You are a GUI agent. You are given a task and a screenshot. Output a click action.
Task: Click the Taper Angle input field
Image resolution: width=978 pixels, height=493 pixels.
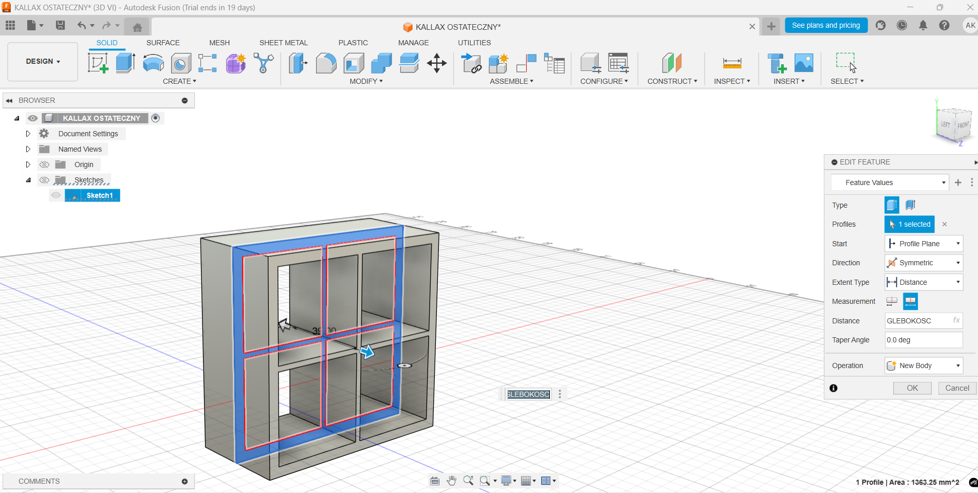(923, 340)
